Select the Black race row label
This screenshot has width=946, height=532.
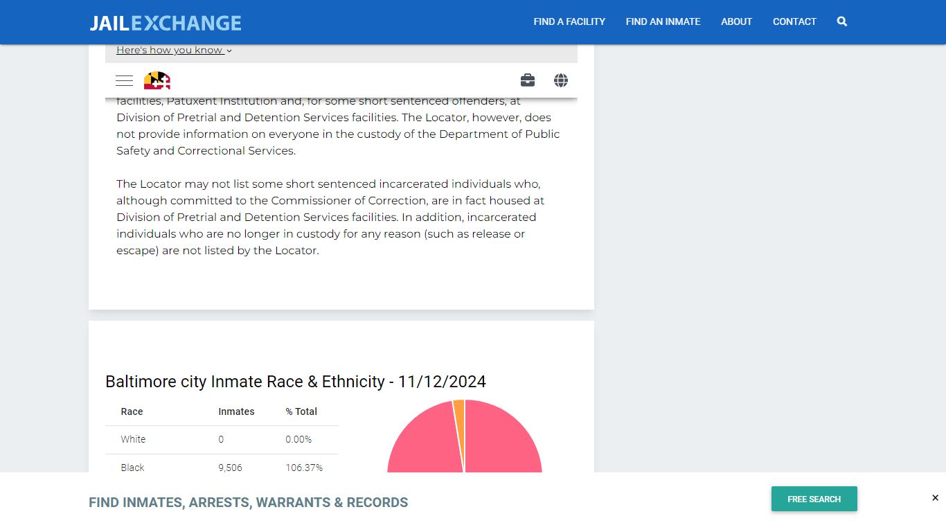click(x=132, y=468)
